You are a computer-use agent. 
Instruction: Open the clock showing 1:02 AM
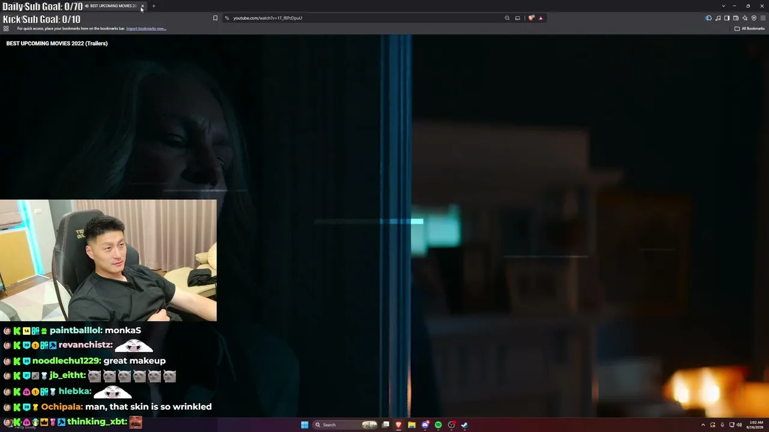click(756, 425)
